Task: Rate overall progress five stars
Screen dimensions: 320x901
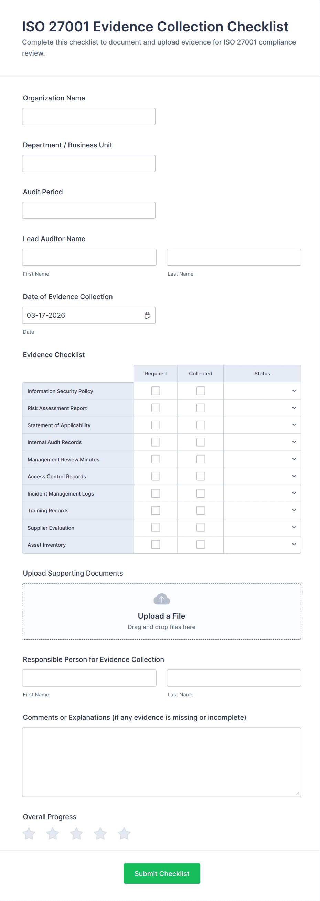Action: click(124, 833)
